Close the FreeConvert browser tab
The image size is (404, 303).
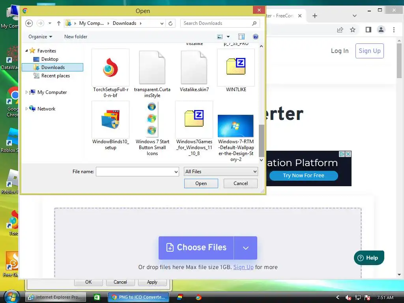click(x=300, y=16)
